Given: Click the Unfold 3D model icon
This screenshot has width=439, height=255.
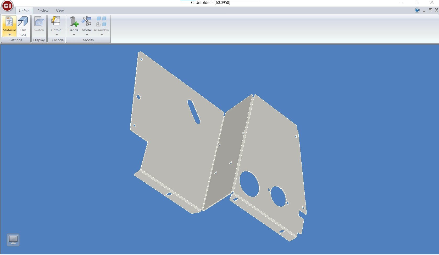Looking at the screenshot, I should 56,21.
